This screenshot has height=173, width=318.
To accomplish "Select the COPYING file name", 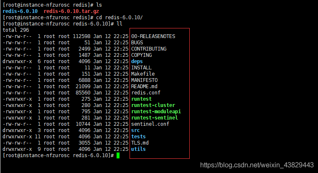I will click(142, 55).
